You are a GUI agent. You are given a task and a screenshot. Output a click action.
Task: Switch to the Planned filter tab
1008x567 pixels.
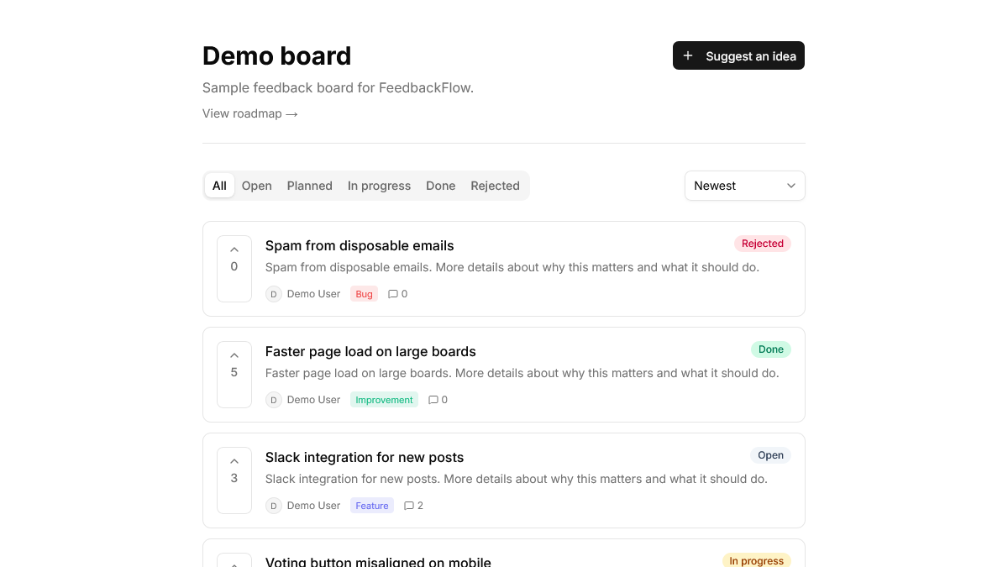(310, 186)
